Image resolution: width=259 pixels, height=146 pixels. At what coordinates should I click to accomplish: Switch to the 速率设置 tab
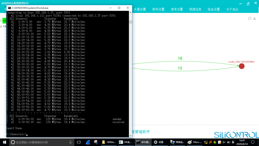click(177, 9)
